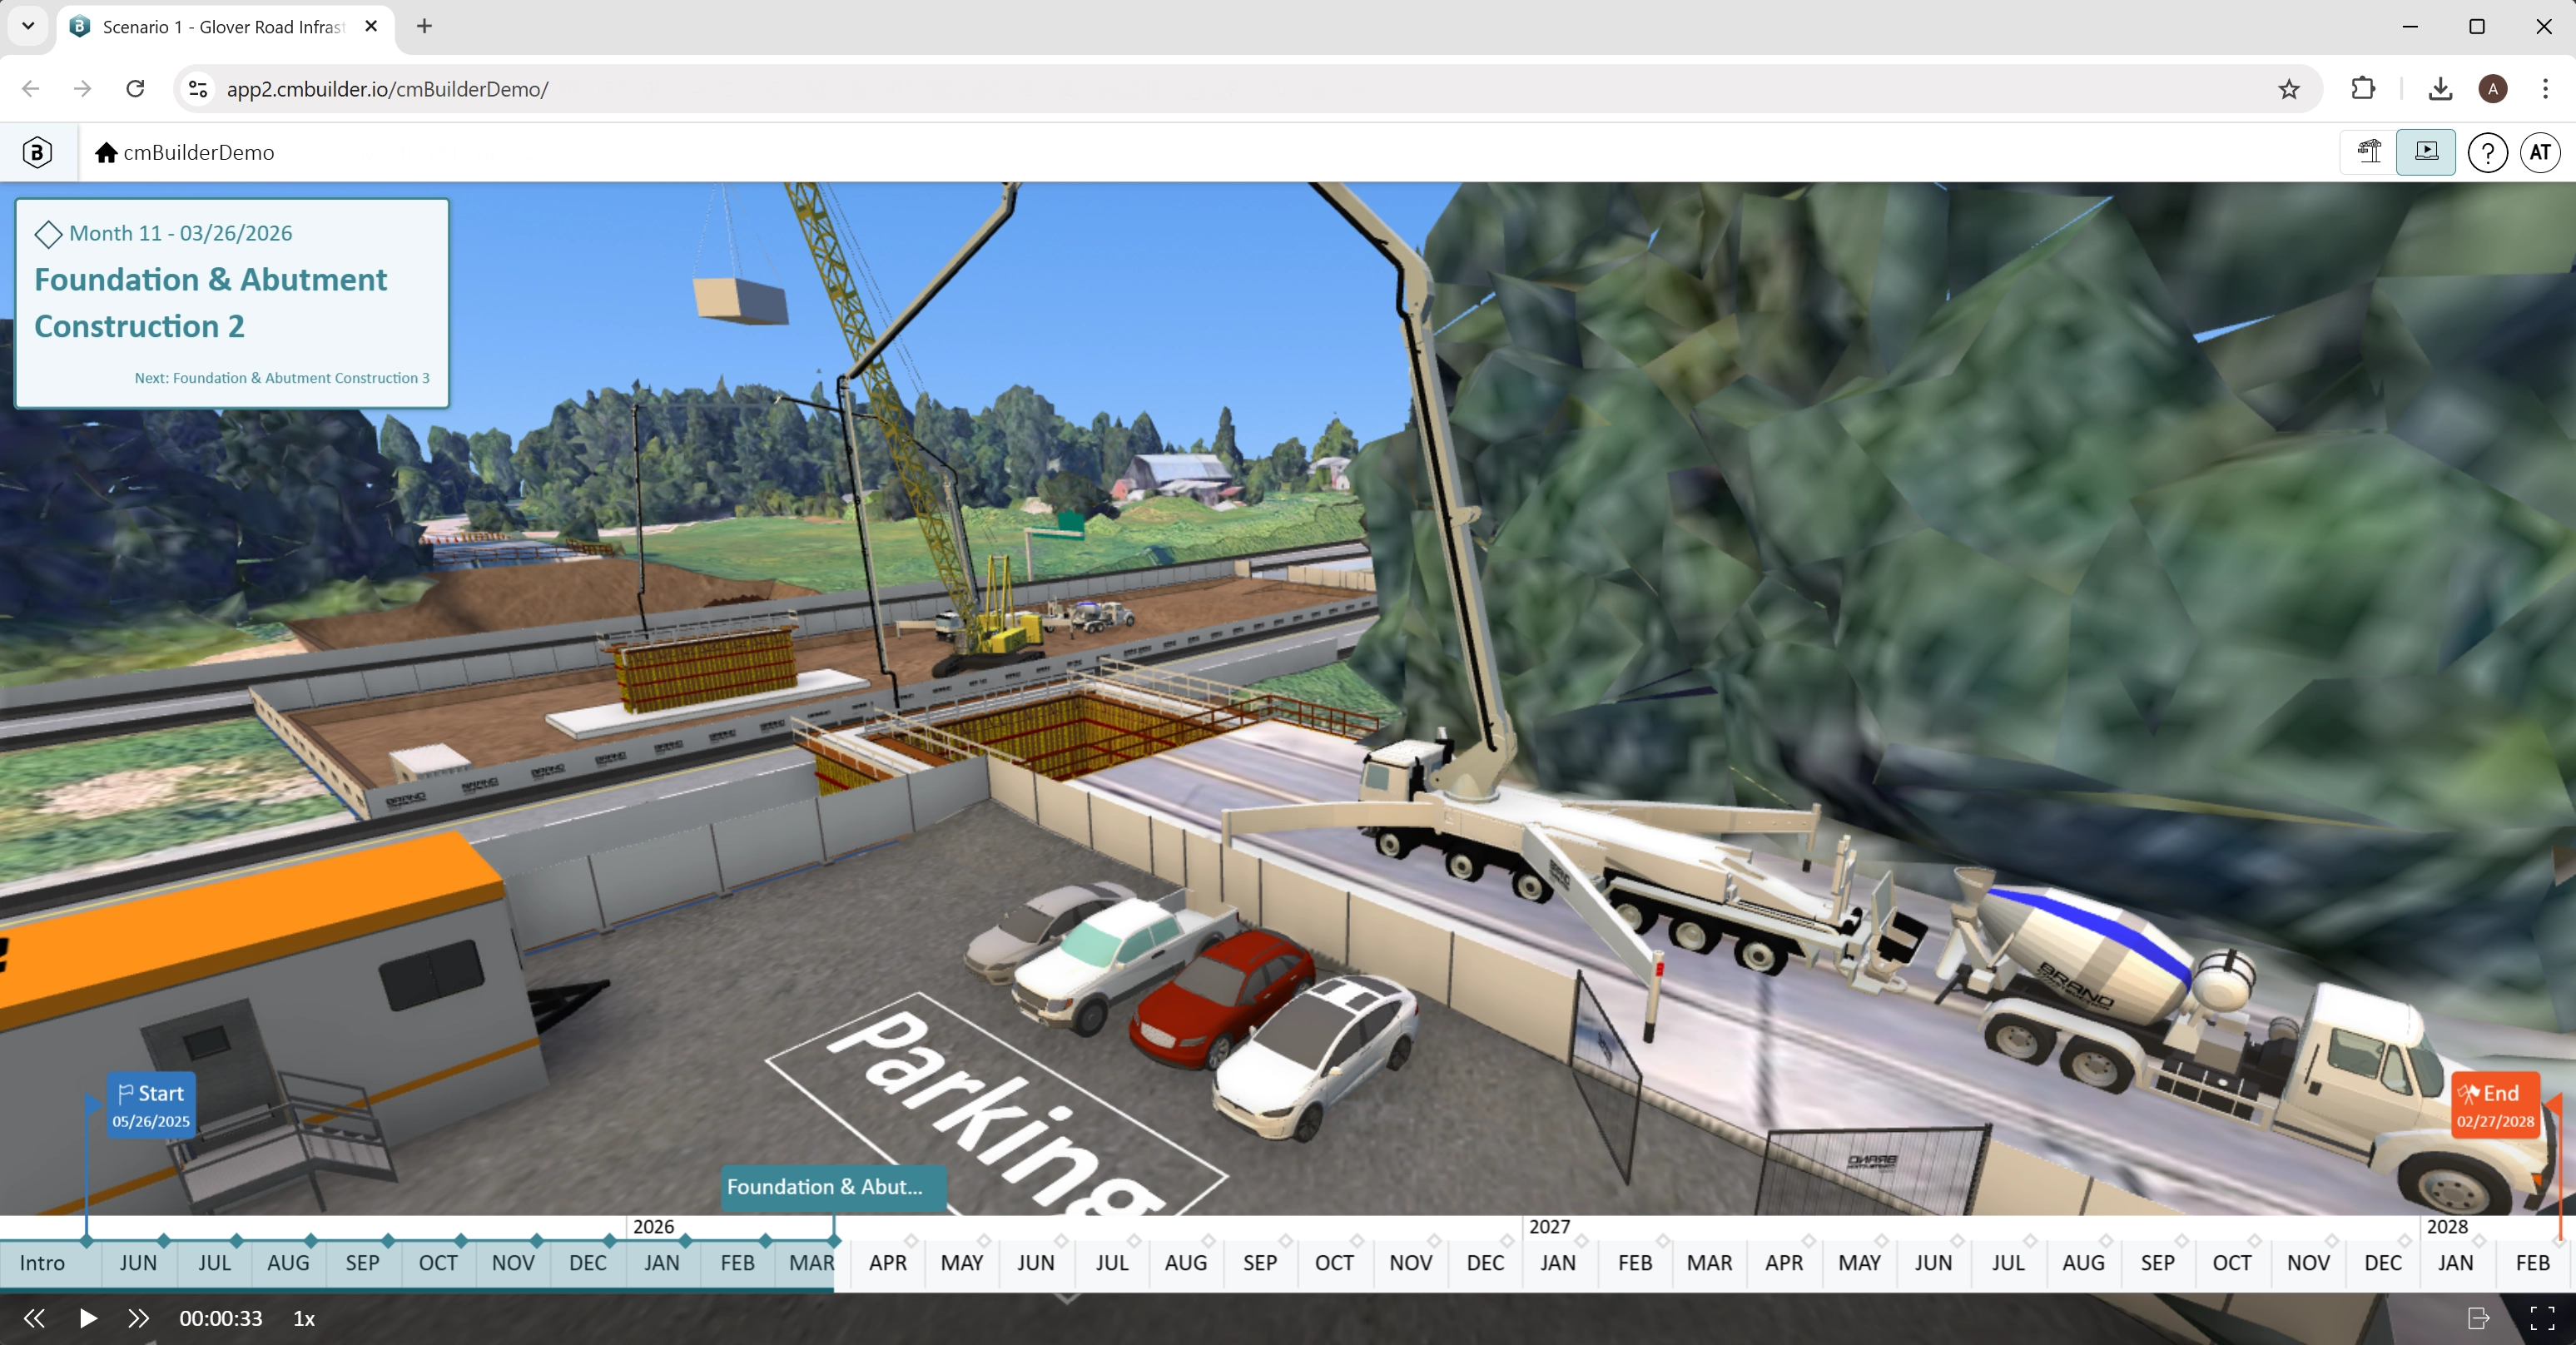Toggle the presentation mode button
This screenshot has width=2576, height=1345.
click(x=2425, y=152)
